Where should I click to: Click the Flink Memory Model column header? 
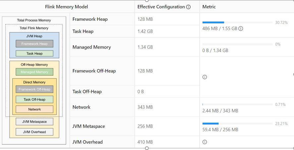click(x=67, y=7)
